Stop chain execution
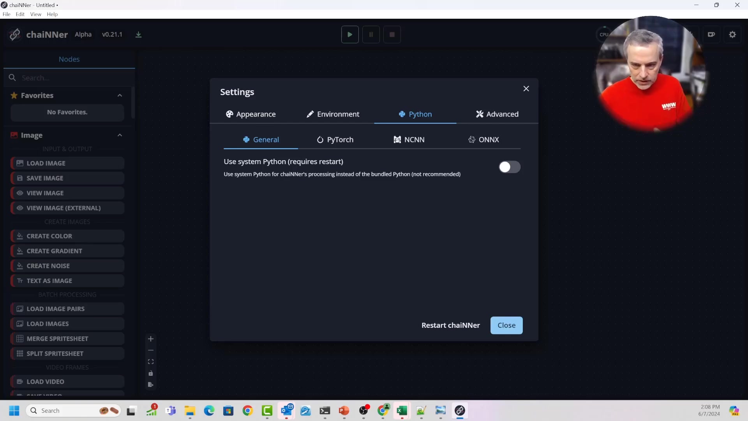The width and height of the screenshot is (748, 421). 392,34
